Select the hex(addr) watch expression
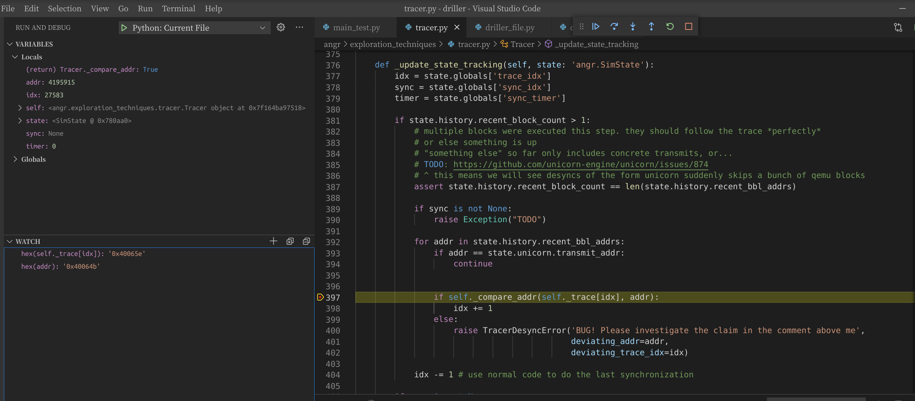Image resolution: width=915 pixels, height=401 pixels. point(61,266)
